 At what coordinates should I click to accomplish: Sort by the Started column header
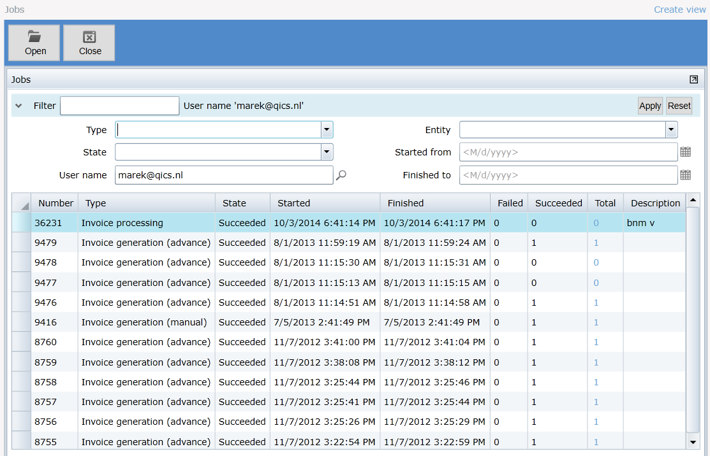click(x=325, y=203)
